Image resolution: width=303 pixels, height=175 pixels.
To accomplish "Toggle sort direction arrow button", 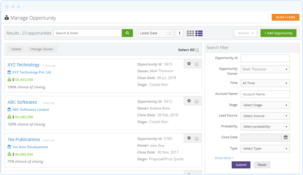I will tap(180, 33).
